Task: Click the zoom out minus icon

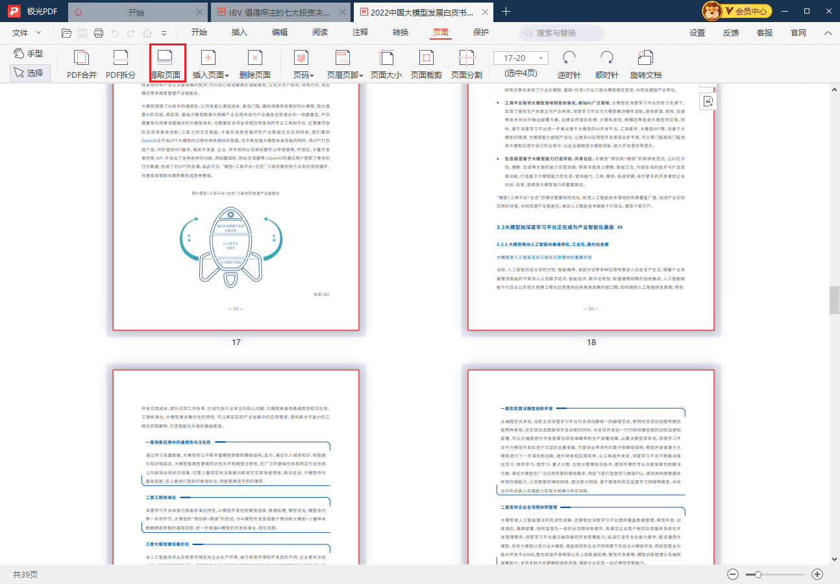Action: (x=733, y=574)
